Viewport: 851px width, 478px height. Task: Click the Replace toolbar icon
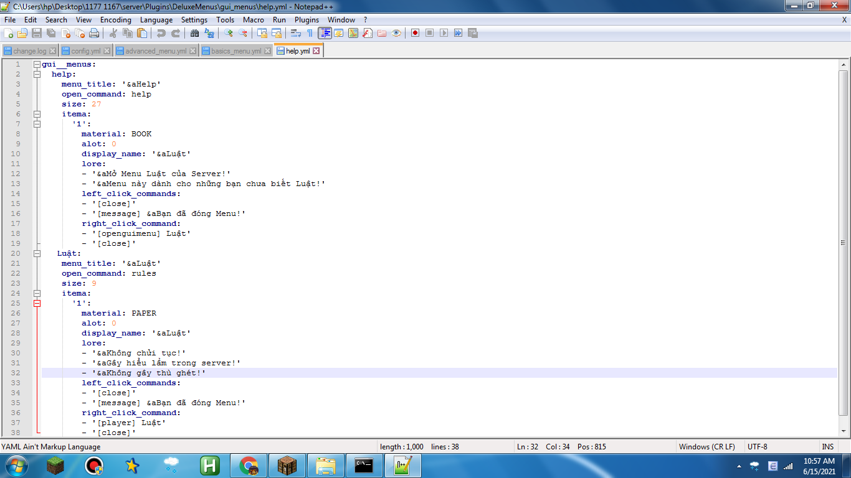[x=209, y=33]
